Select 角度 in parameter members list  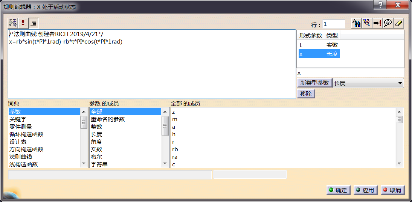(x=125, y=142)
